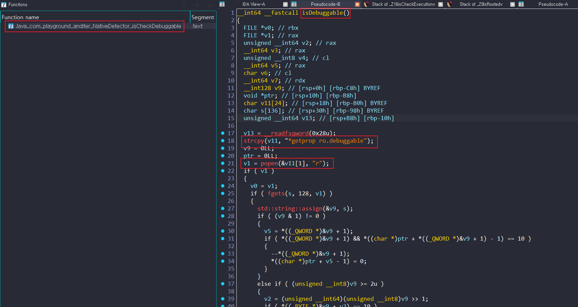Click declaration 'char v11[24];' on line 13
Screen dimensions: 578x307
(266, 103)
